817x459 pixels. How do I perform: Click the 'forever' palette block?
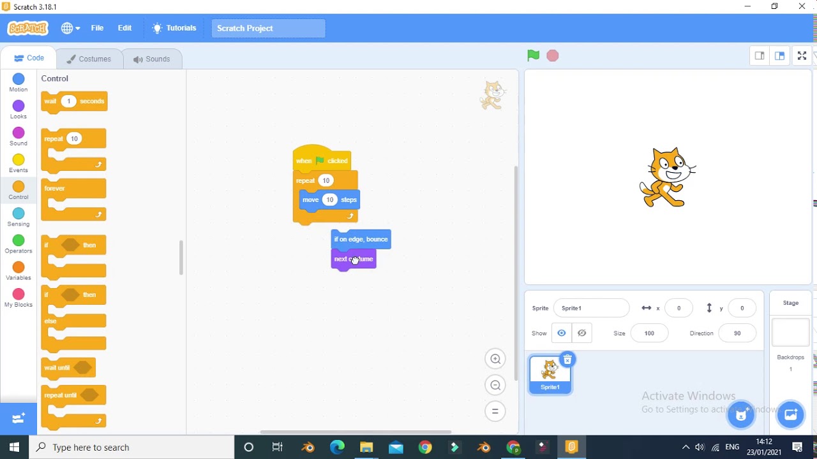(x=55, y=189)
